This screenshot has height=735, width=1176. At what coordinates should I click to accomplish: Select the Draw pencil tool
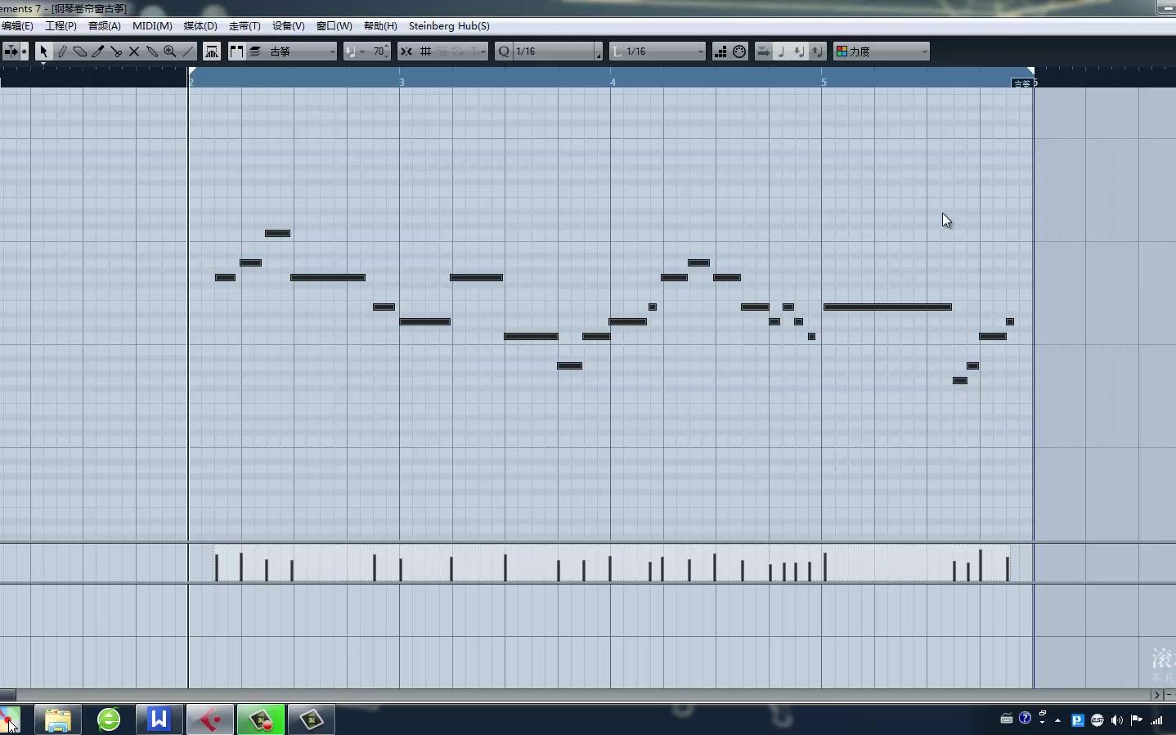(x=62, y=52)
